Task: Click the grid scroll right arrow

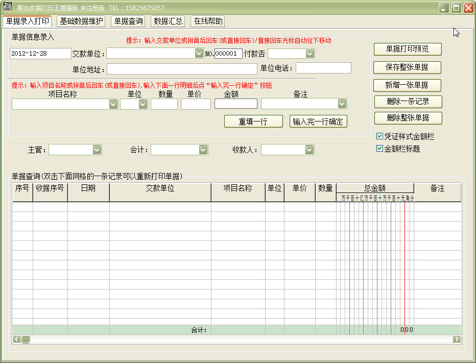Action: click(457, 340)
